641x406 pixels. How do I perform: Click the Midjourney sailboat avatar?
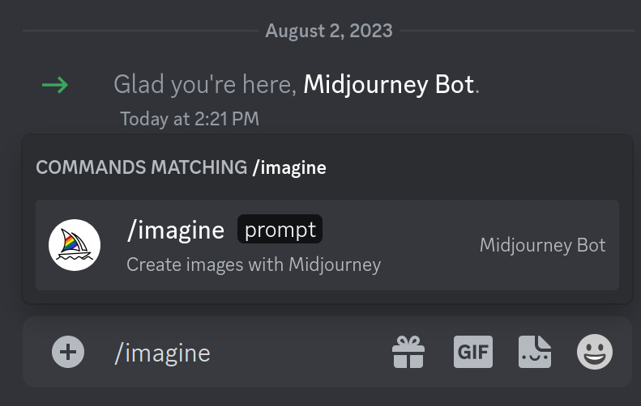point(75,245)
